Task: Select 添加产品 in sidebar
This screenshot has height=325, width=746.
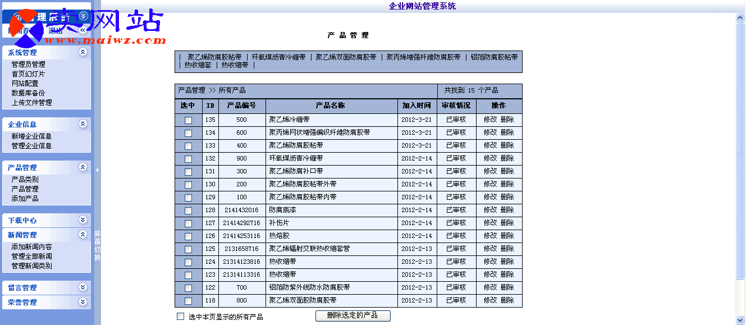Action: coord(25,199)
